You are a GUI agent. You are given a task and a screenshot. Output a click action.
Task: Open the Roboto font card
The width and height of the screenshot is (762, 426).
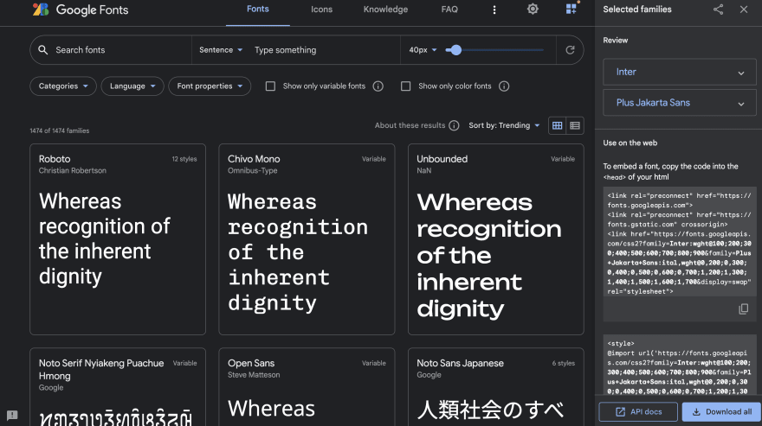click(x=118, y=239)
